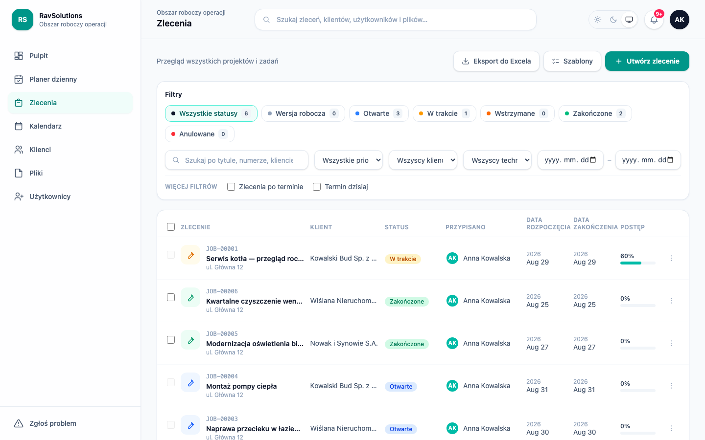705x440 pixels.
Task: Click AK avatar in Serwis kotła row
Action: tap(452, 258)
